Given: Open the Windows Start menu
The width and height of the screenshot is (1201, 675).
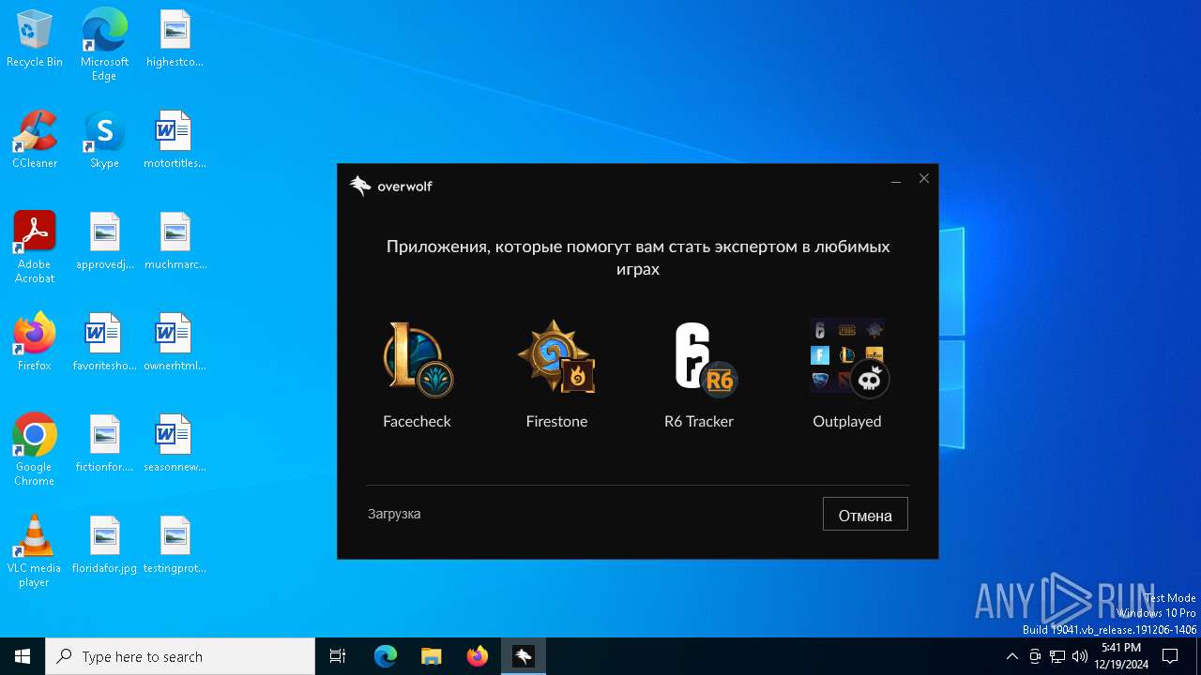Looking at the screenshot, I should [23, 656].
